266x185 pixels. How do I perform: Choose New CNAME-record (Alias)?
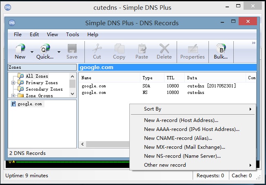coord(193,138)
